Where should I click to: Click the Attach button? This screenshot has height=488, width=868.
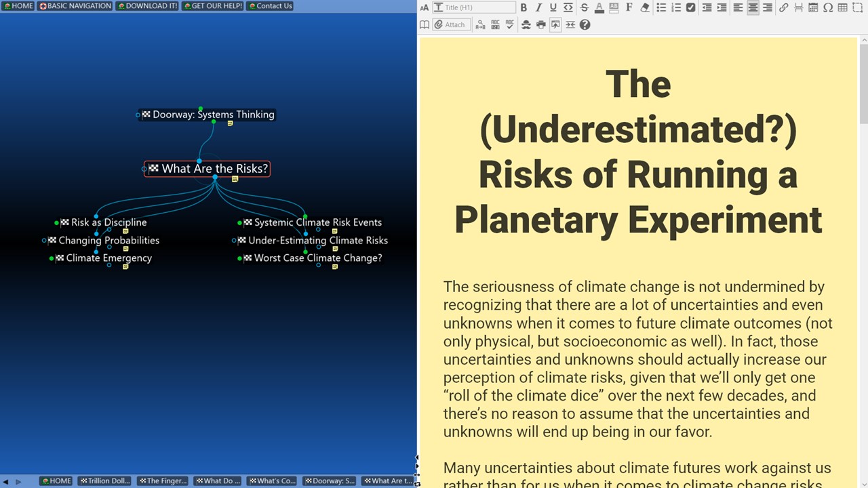tap(450, 24)
